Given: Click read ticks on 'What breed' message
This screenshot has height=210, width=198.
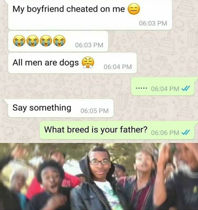Looking at the screenshot, I should click(186, 132).
